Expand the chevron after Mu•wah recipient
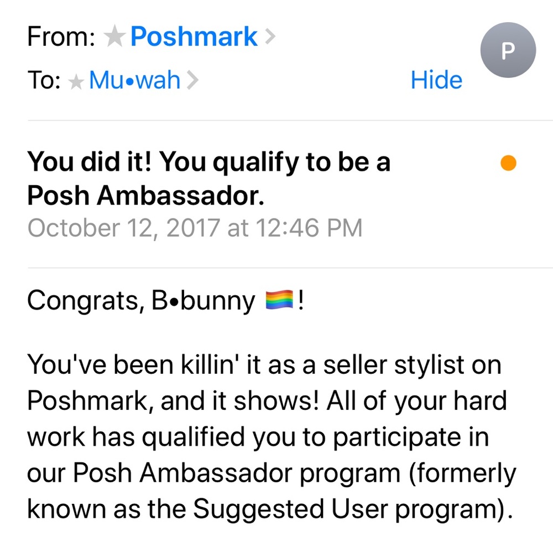553x553 pixels. click(x=192, y=81)
